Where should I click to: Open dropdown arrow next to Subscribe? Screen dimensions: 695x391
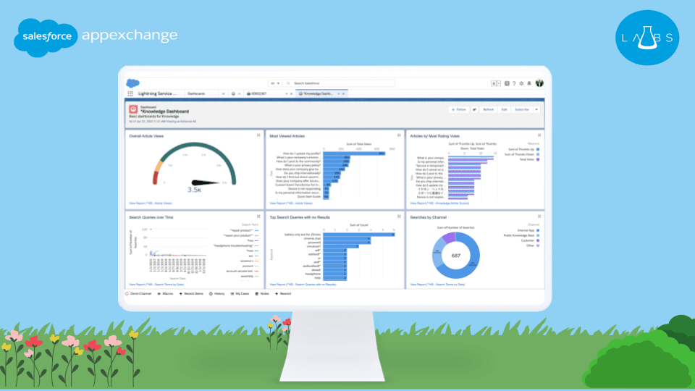[x=536, y=109]
